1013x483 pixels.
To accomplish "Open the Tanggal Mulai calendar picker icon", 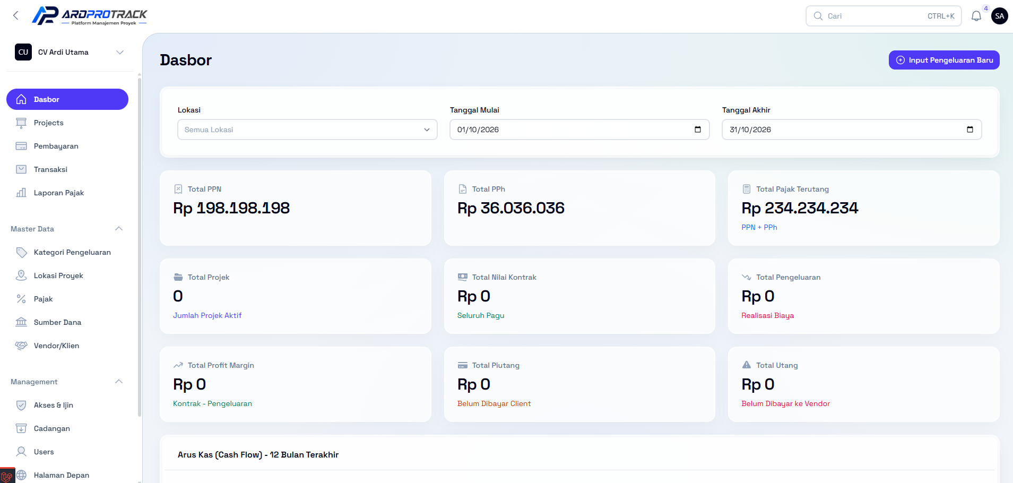I will tap(698, 130).
